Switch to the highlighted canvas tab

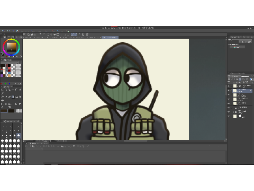click(x=110, y=37)
